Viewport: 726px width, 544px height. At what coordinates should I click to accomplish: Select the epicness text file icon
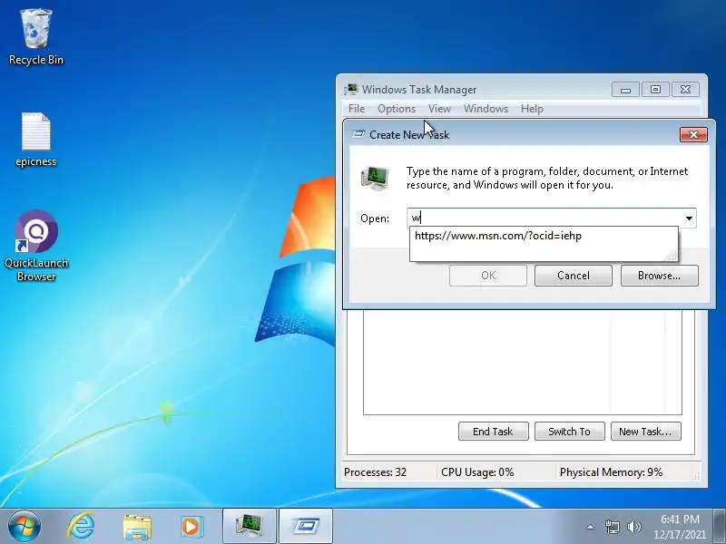[35, 139]
